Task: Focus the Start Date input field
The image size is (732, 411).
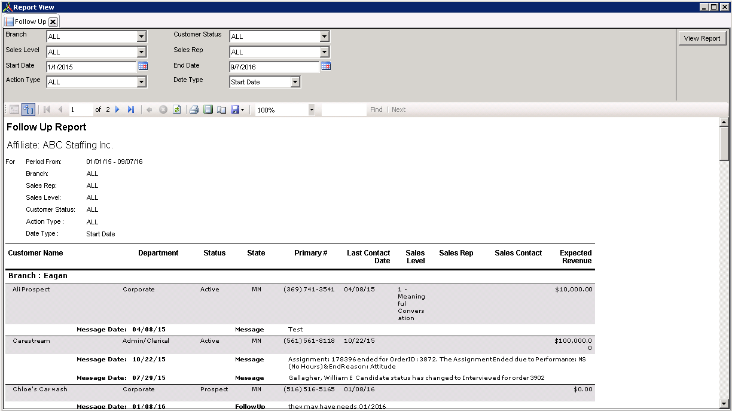Action: [91, 67]
